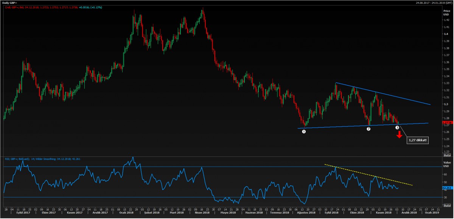Click the blue 42.261 RSI value tag

pyautogui.click(x=447, y=188)
